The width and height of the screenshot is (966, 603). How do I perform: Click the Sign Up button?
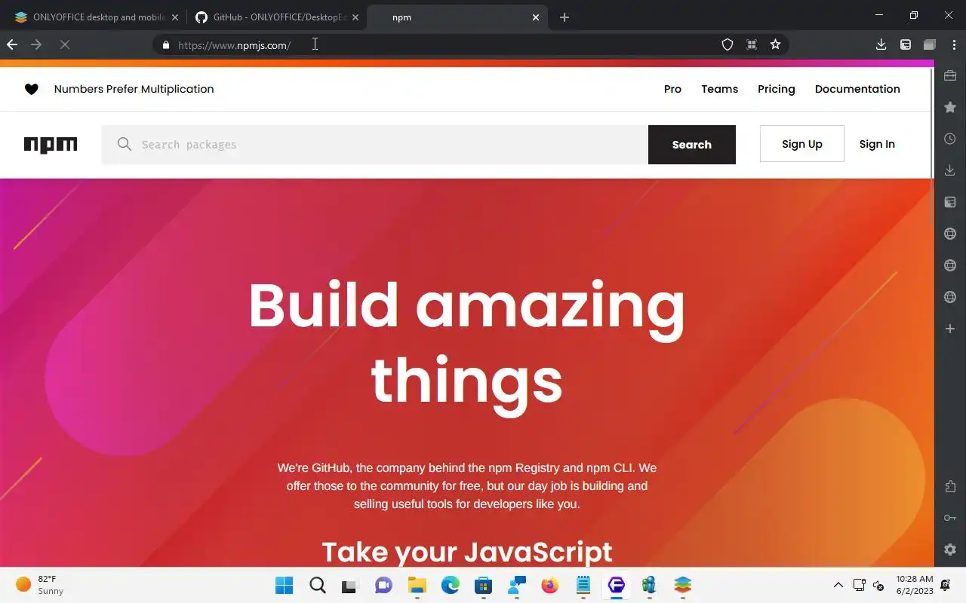click(802, 144)
